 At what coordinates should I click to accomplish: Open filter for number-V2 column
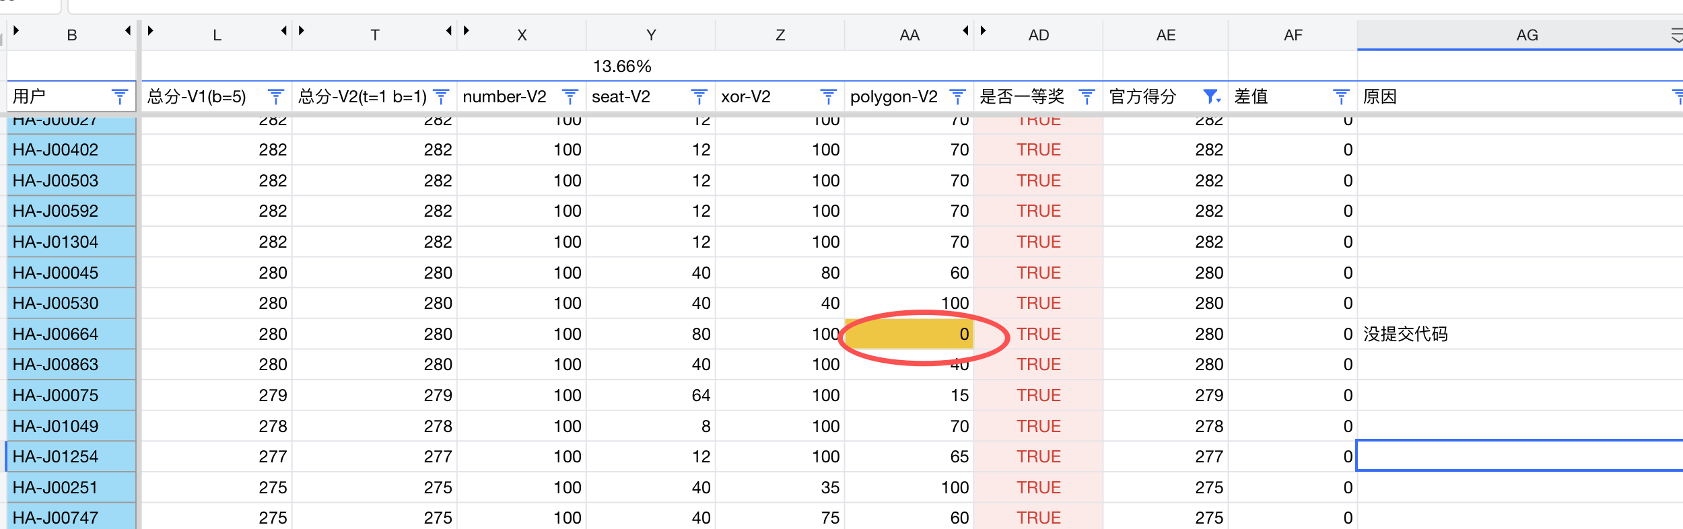tap(570, 97)
